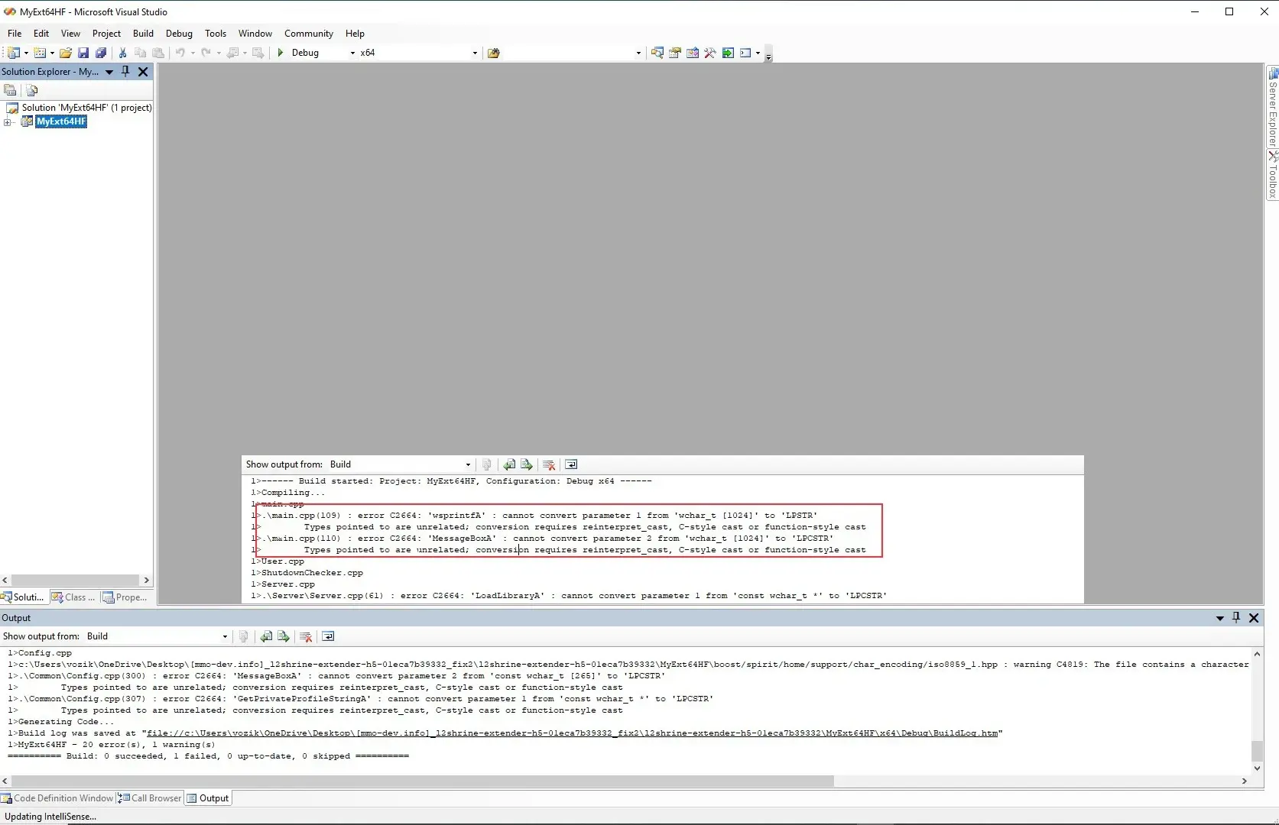Switch to the Class View tab
The width and height of the screenshot is (1279, 825).
[x=73, y=597]
